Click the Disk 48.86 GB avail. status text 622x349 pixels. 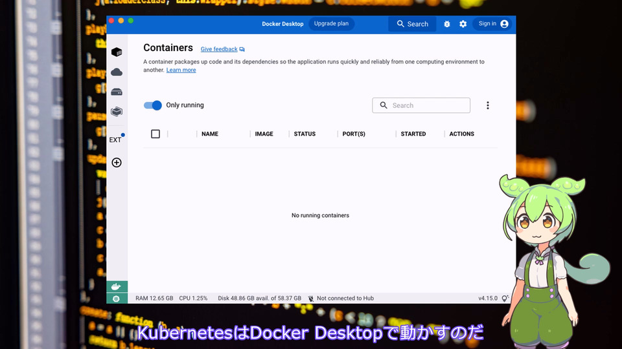point(259,299)
